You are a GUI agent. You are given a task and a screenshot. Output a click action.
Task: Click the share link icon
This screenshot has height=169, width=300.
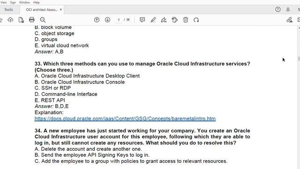pos(289,20)
